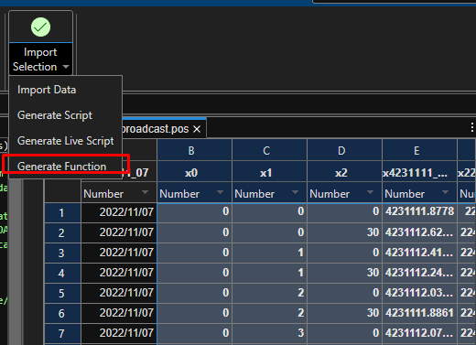Select row 2 header
This screenshot has width=476, height=345.
click(x=62, y=232)
